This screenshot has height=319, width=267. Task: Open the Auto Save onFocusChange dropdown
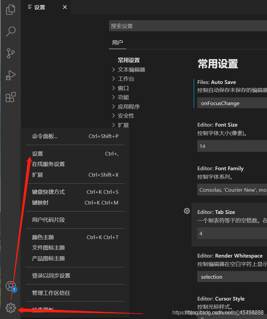click(232, 103)
